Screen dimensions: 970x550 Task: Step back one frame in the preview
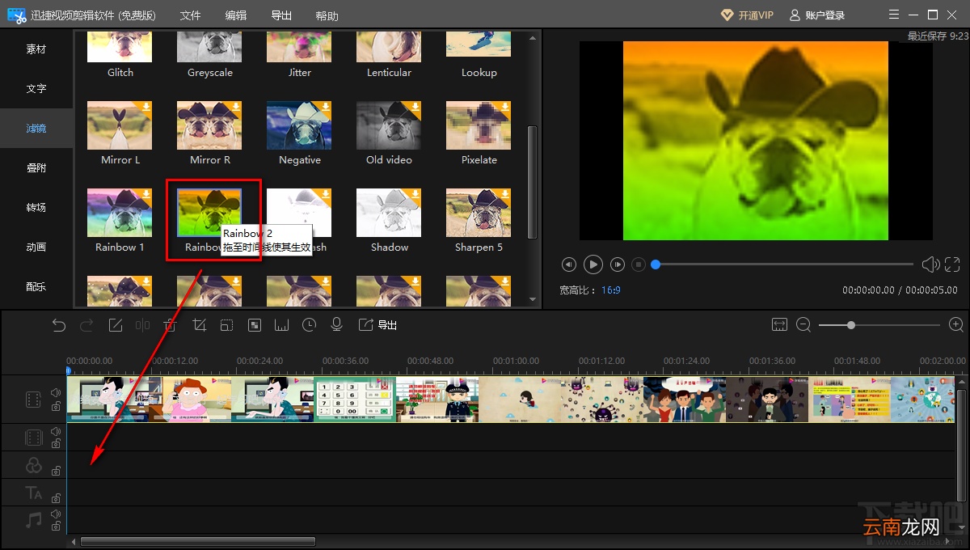click(x=569, y=264)
